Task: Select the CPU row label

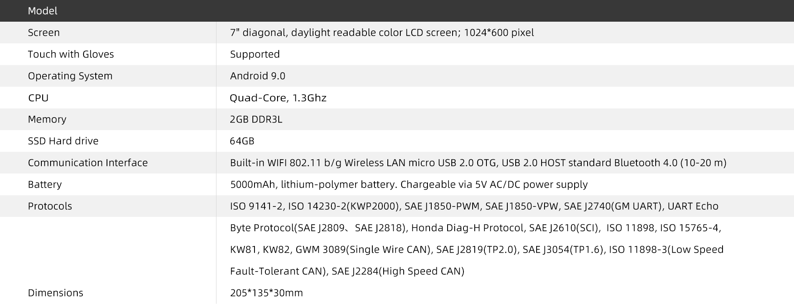Action: 38,98
